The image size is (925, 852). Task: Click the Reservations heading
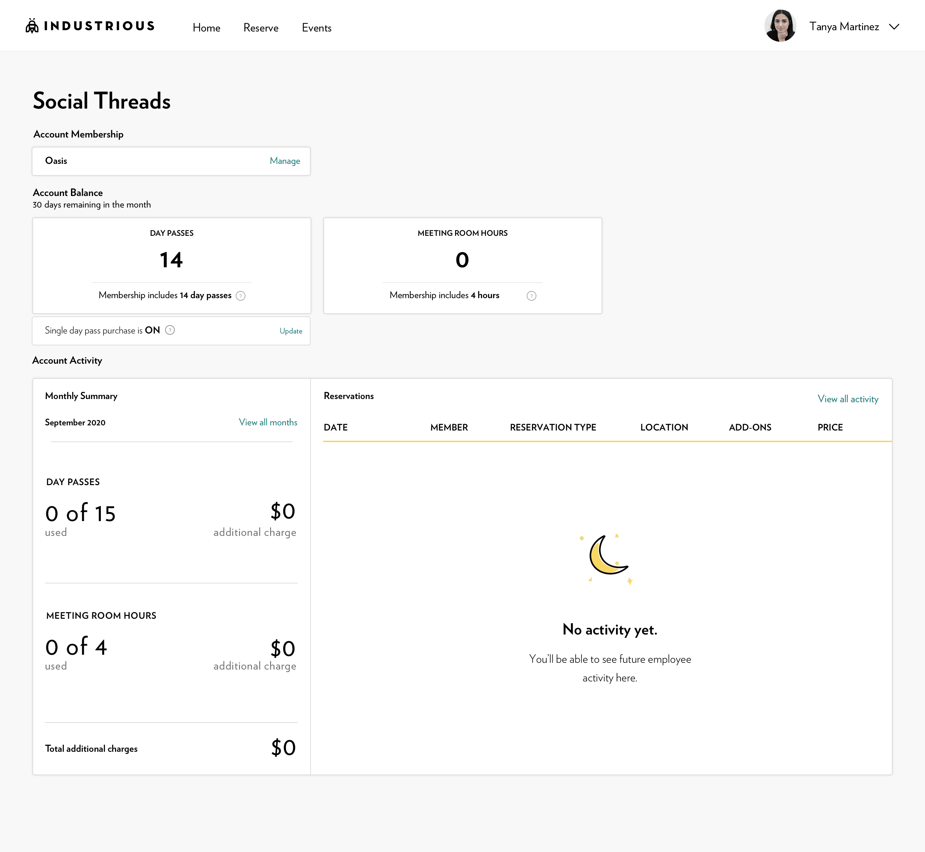point(349,396)
